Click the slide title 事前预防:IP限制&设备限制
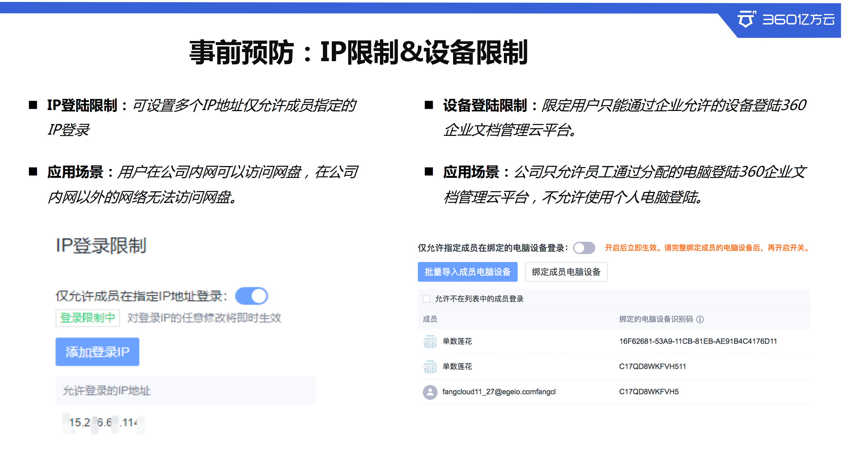The image size is (842, 473). (358, 52)
